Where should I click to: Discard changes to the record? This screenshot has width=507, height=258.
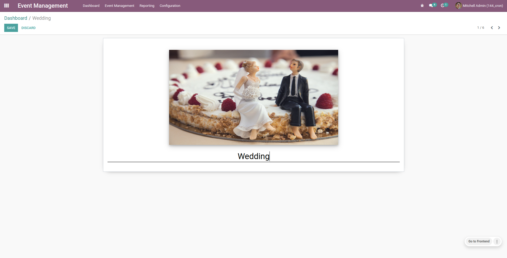click(x=29, y=28)
